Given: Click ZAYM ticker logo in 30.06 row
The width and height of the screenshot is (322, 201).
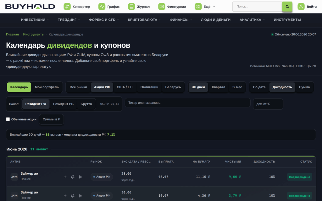Looking at the screenshot, I should pyautogui.click(x=14, y=196).
